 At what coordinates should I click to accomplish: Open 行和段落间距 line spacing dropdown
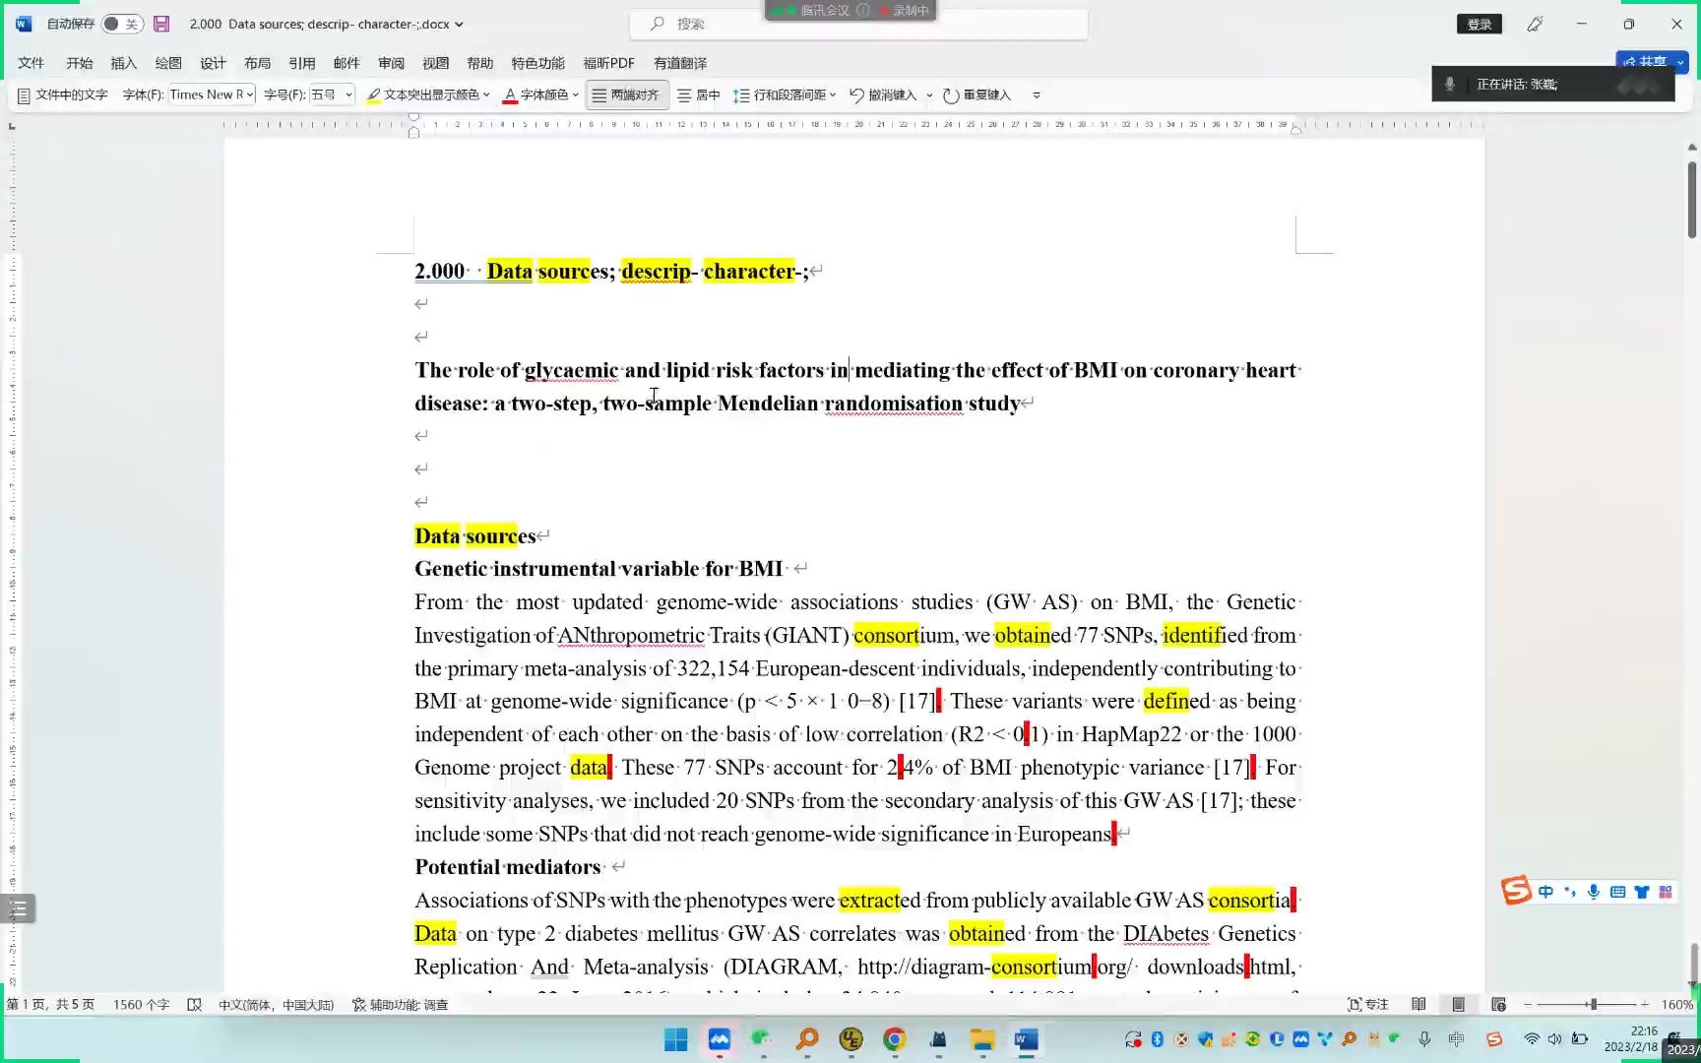[785, 95]
